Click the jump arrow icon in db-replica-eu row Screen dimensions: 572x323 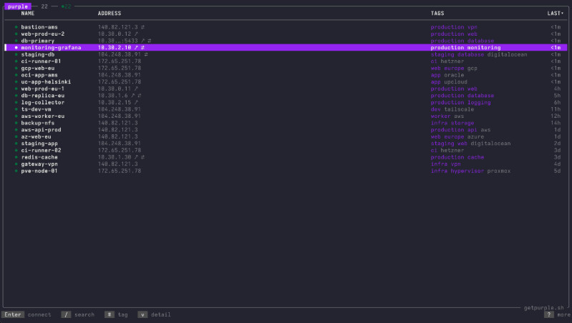click(132, 96)
